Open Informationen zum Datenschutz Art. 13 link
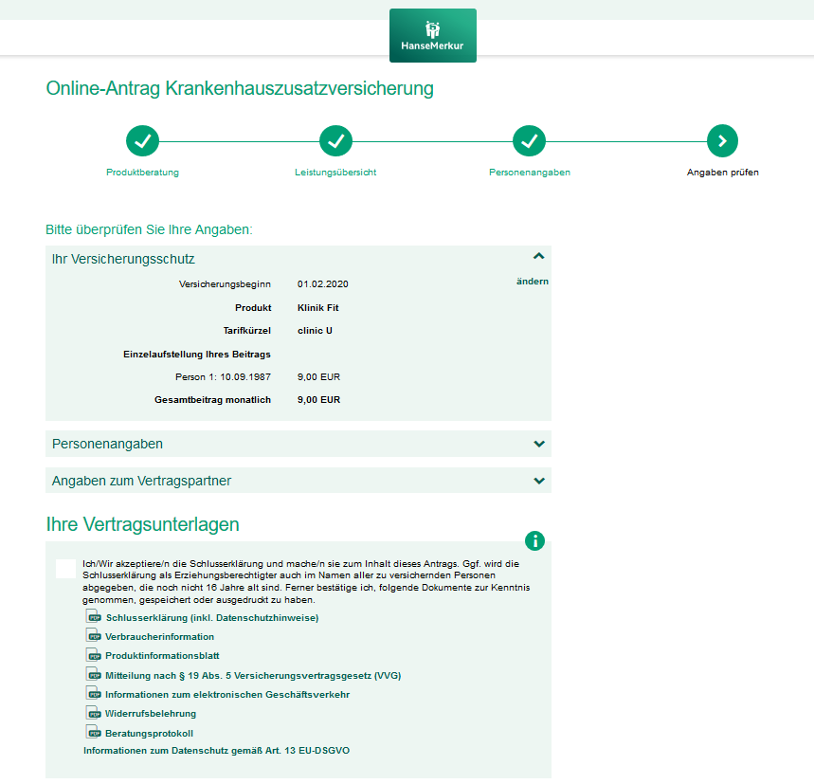 217,751
